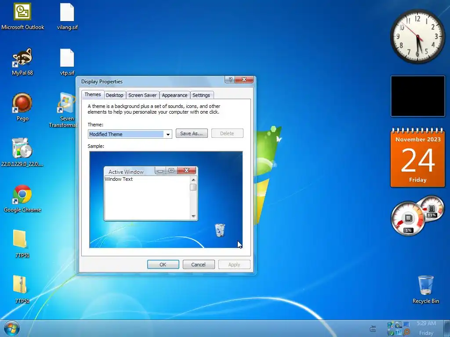Open the Settings tab
Image resolution: width=450 pixels, height=337 pixels.
[201, 95]
